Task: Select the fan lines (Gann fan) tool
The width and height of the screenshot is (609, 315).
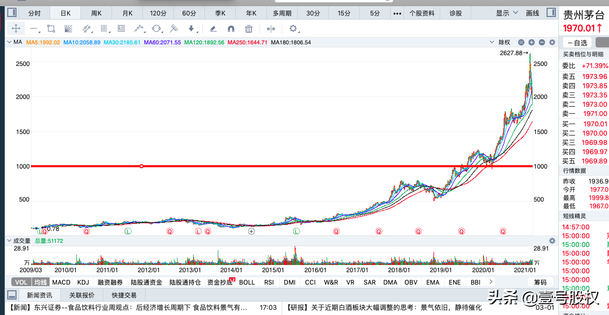Action: coord(69,28)
